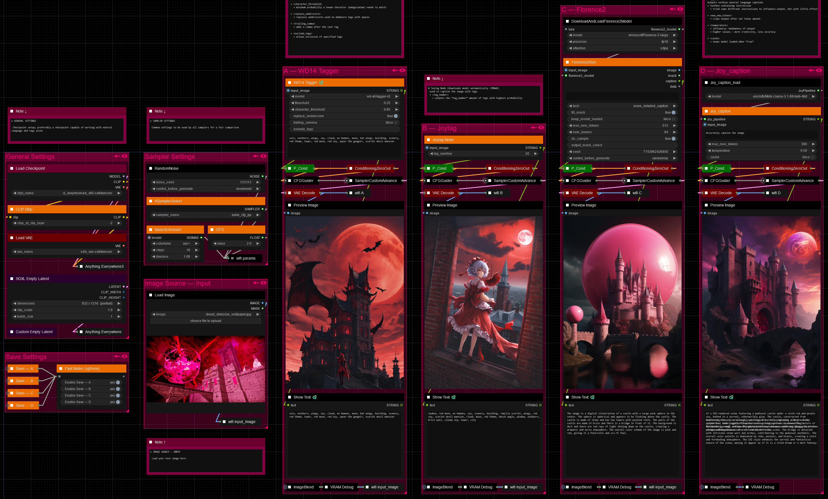The image size is (828, 499).
Task: Click eye icon on Save Settings group
Action: 124,357
